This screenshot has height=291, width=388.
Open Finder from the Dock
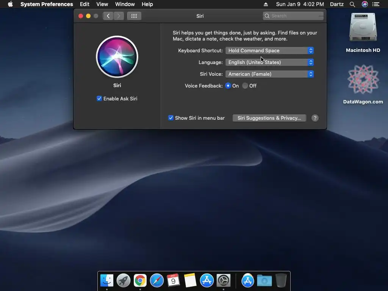coord(107,280)
